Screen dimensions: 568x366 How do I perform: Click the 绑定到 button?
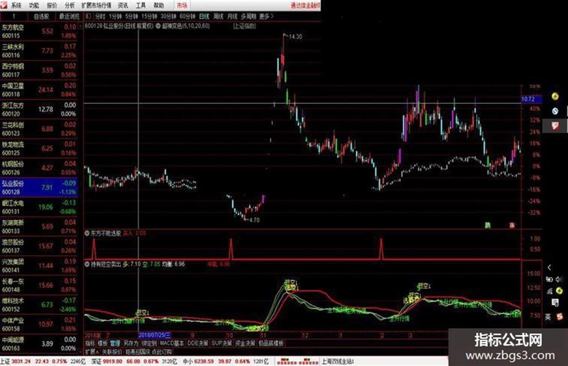click(x=149, y=343)
